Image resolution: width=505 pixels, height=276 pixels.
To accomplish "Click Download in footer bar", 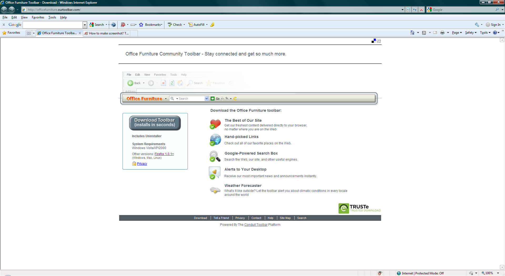I will pyautogui.click(x=200, y=218).
